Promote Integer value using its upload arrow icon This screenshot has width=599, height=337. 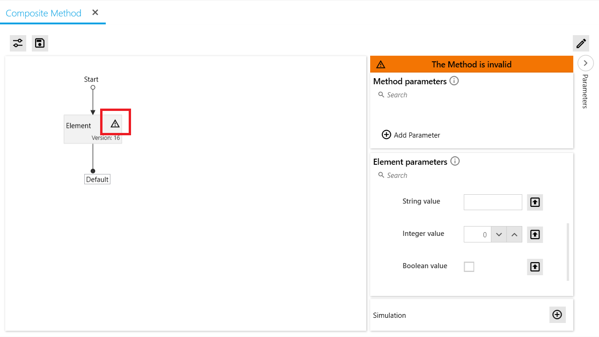pos(535,234)
